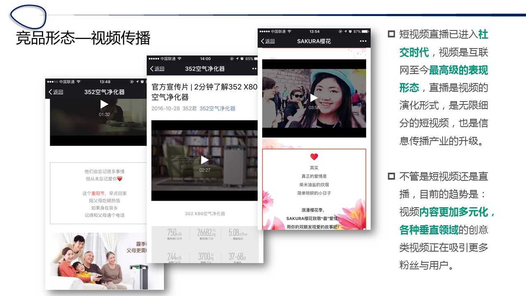Click the red 重阳节 highlighted word
The width and height of the screenshot is (526, 296).
click(x=98, y=193)
